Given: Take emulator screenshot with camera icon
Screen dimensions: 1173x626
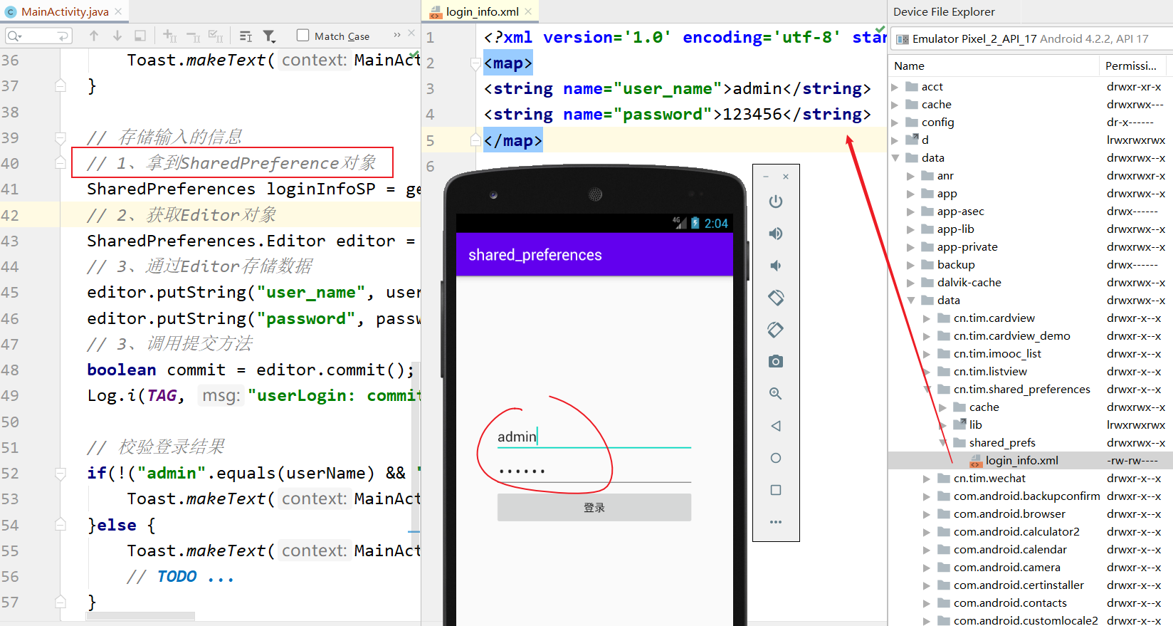Looking at the screenshot, I should pos(776,362).
